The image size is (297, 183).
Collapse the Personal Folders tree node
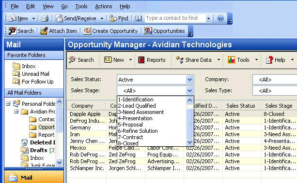tap(8, 104)
